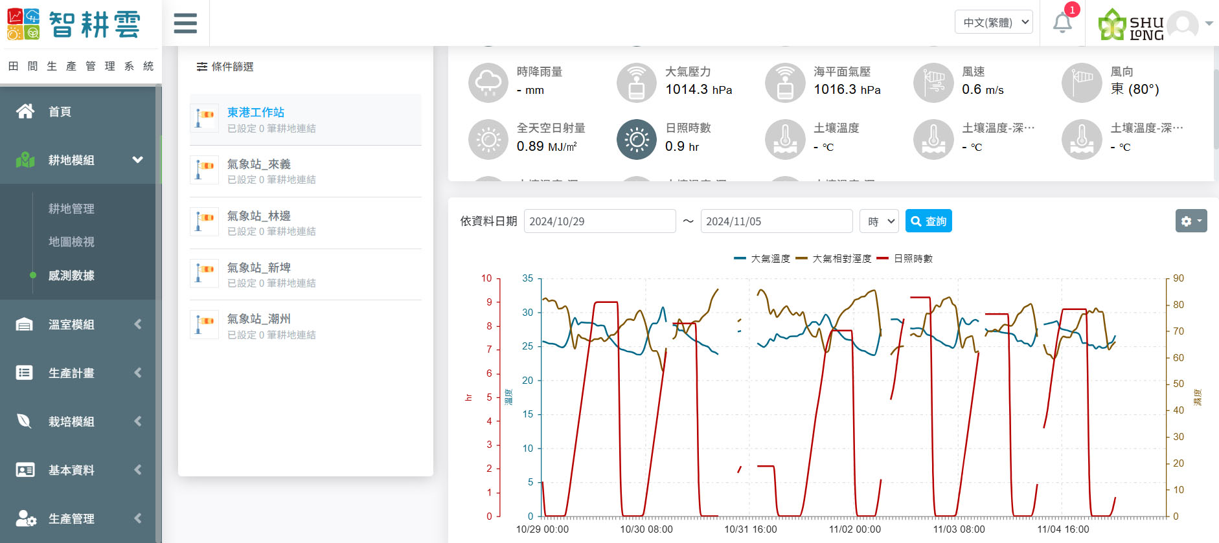Screen dimensions: 1219x543
Task: Click the atmospheric pressure sensor icon
Action: coord(636,83)
